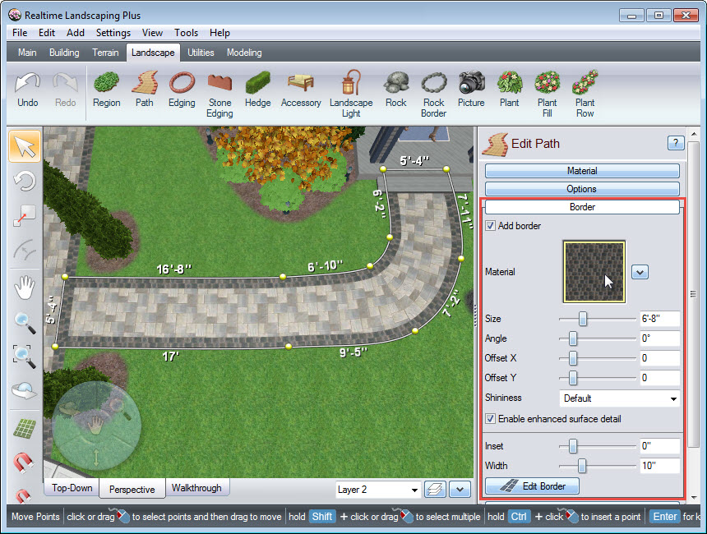Viewport: 707px width, 534px height.
Task: Click the Width slider handle
Action: [582, 466]
